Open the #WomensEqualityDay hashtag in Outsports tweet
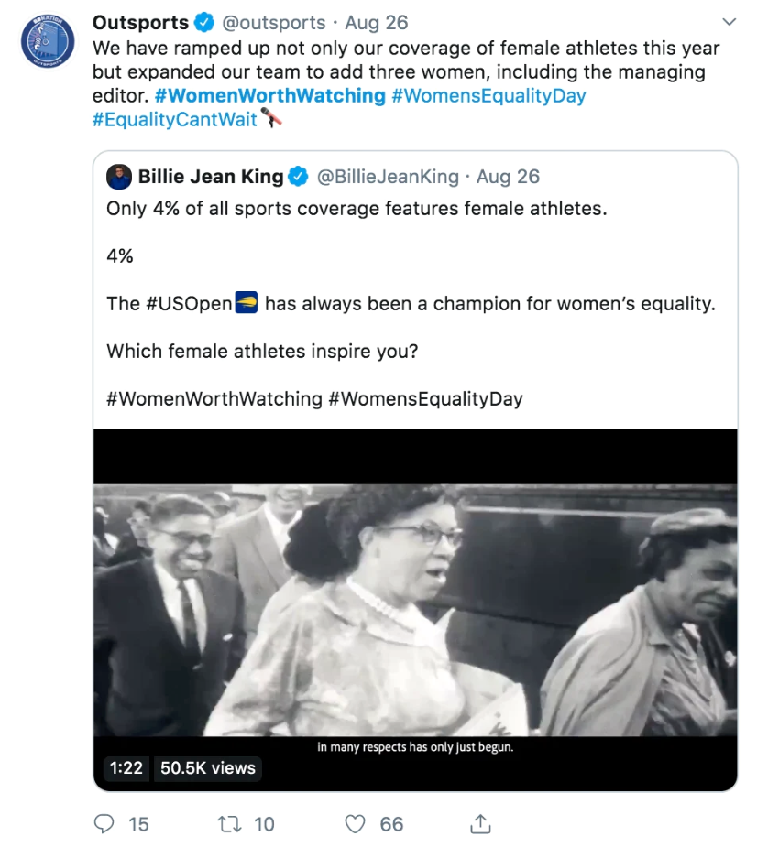Image resolution: width=757 pixels, height=847 pixels. coord(488,96)
